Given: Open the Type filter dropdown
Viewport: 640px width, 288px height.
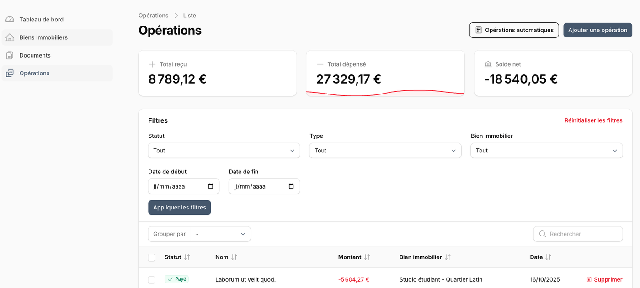Looking at the screenshot, I should point(385,151).
